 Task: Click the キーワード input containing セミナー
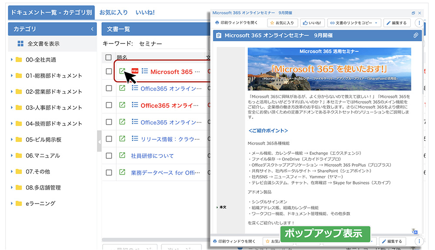173,43
